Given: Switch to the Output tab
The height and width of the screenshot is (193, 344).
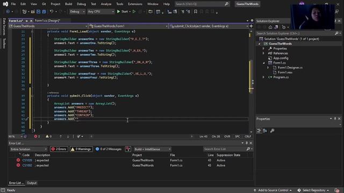Looking at the screenshot, I should (x=32, y=183).
